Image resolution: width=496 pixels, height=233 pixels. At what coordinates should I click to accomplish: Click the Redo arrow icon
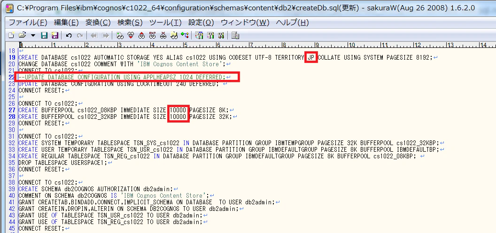(x=80, y=35)
